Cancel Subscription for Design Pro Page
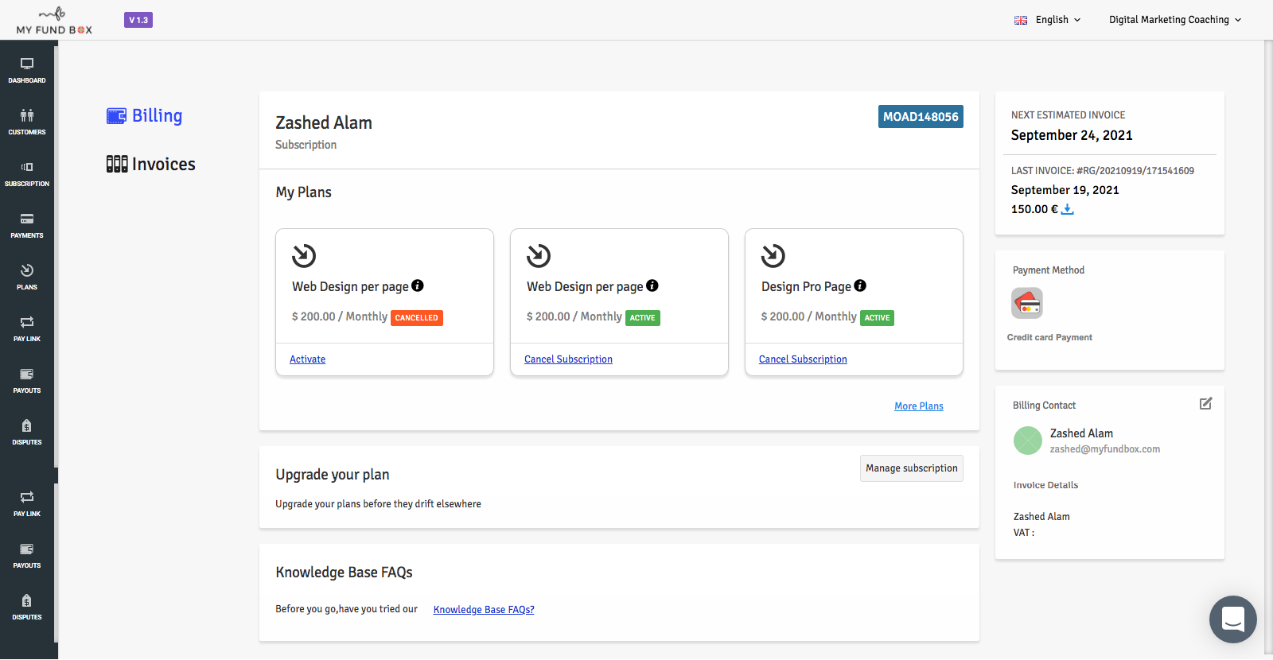This screenshot has height=660, width=1273. tap(803, 359)
